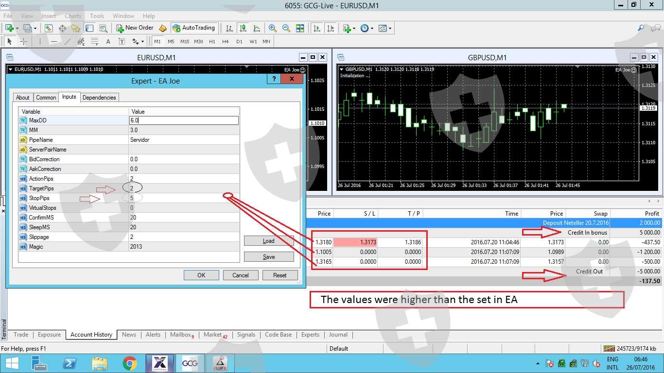Image resolution: width=664 pixels, height=373 pixels.
Task: Tile the chart windows
Action: pyautogui.click(x=300, y=28)
